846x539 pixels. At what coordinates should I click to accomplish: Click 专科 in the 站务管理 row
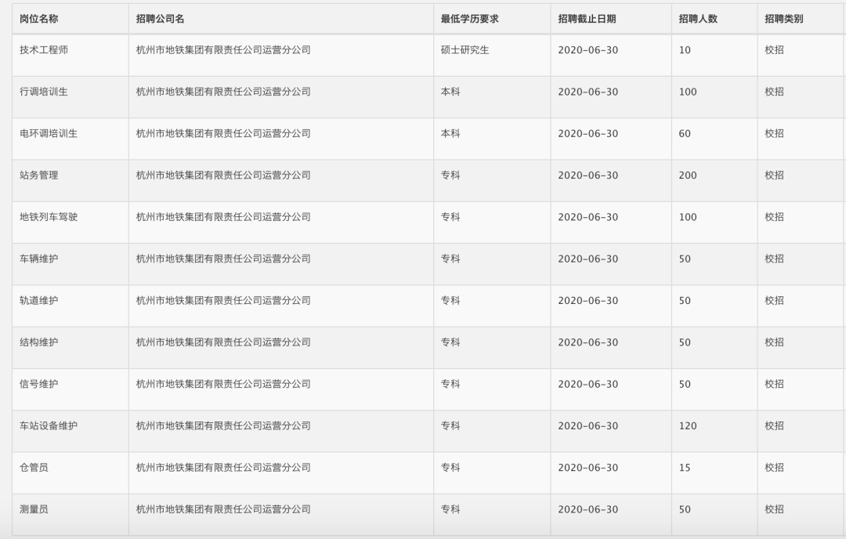[x=450, y=175]
